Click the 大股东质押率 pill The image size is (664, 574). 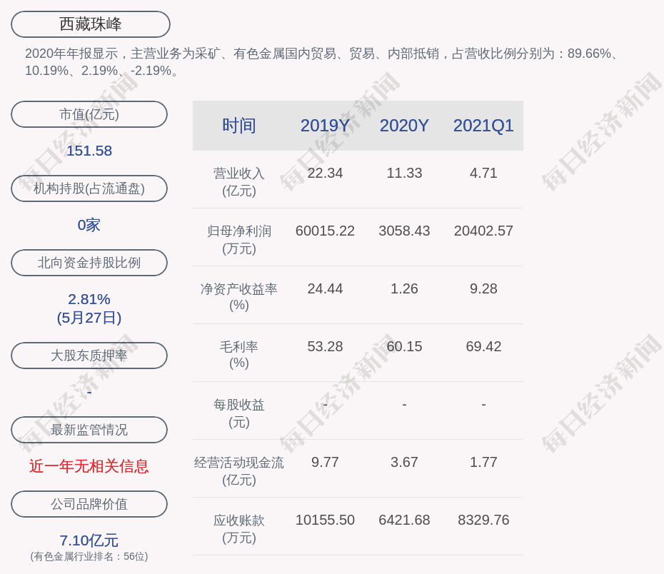[89, 355]
